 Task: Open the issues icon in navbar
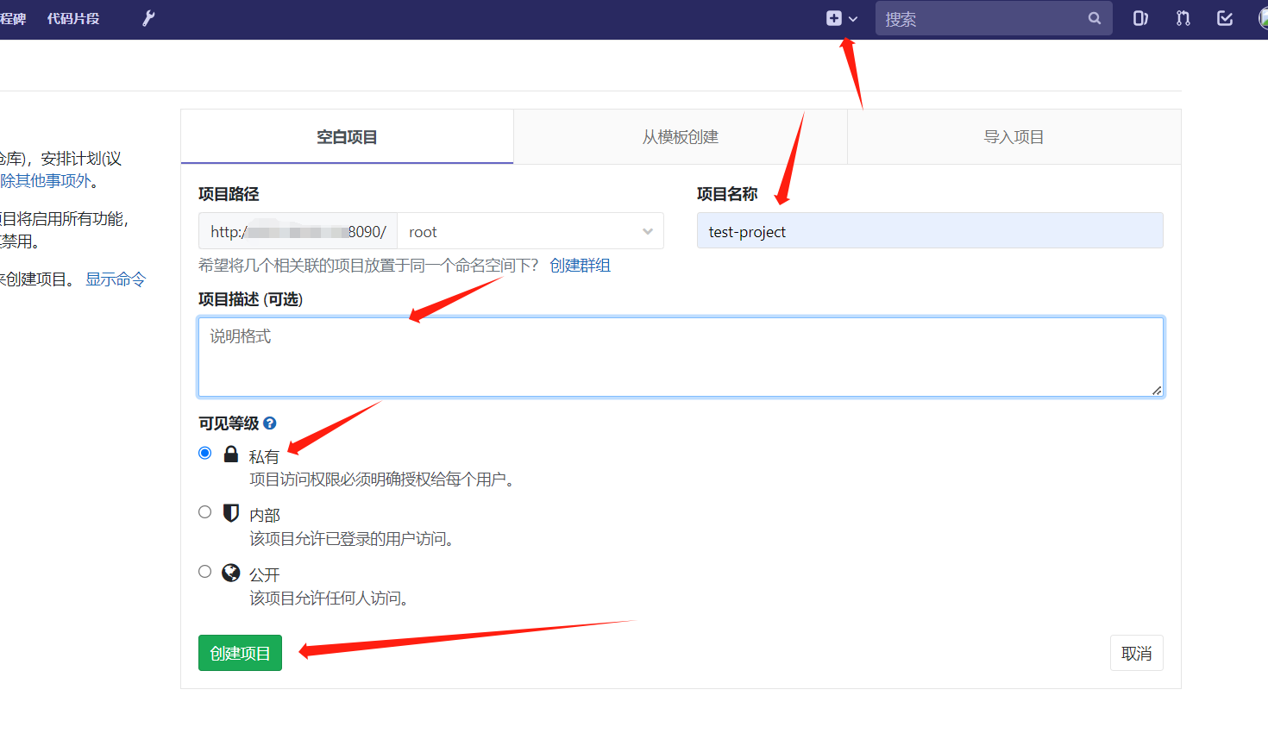[1140, 18]
